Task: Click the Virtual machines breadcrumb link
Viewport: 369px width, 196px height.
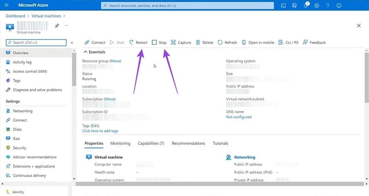Action: click(x=46, y=16)
